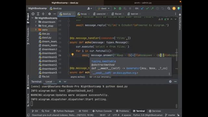Open the TODO tool window
Viewport: 208px width, 117px height.
[x=83, y=111]
